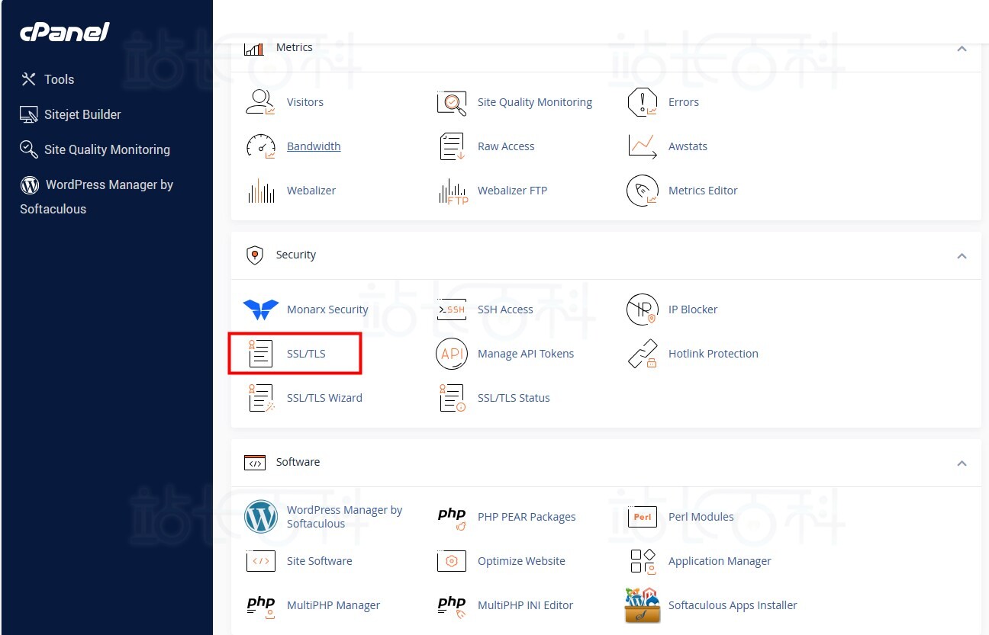
Task: Open the Softaculous Apps Installer text link
Action: pos(733,605)
